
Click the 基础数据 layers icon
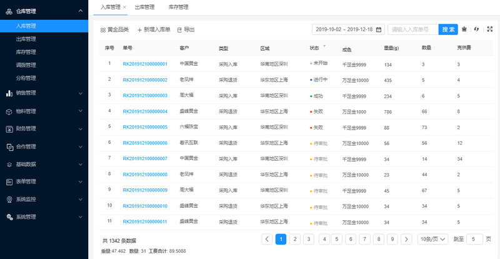tap(9, 165)
